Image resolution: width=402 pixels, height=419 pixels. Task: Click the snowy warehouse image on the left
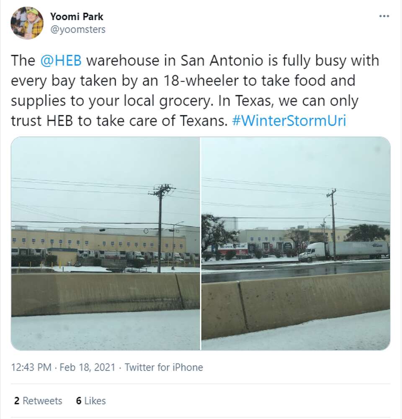(x=107, y=243)
